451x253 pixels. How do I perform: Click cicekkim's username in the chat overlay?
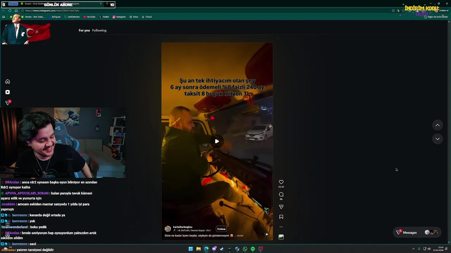8,204
